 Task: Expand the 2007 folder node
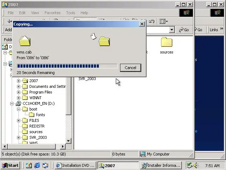[18, 81]
